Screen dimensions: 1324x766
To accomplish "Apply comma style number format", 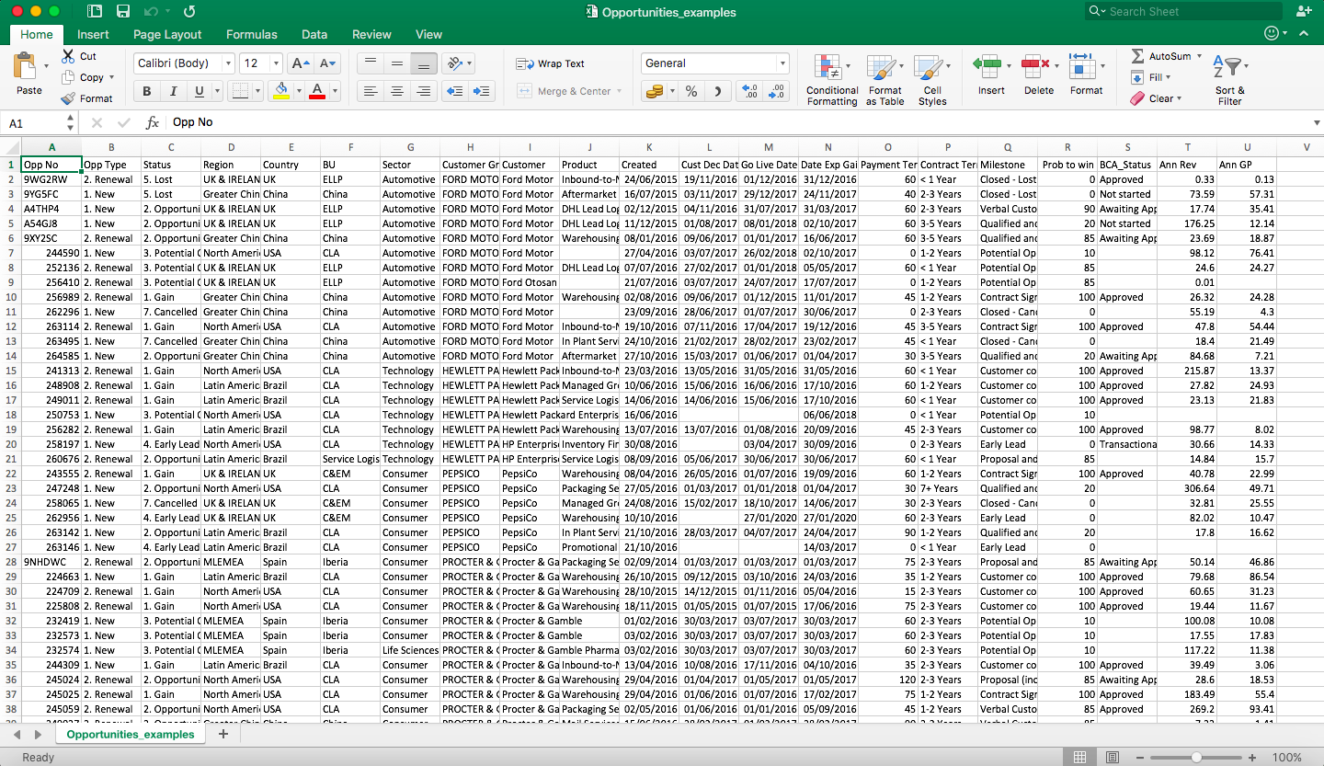I will click(x=717, y=91).
